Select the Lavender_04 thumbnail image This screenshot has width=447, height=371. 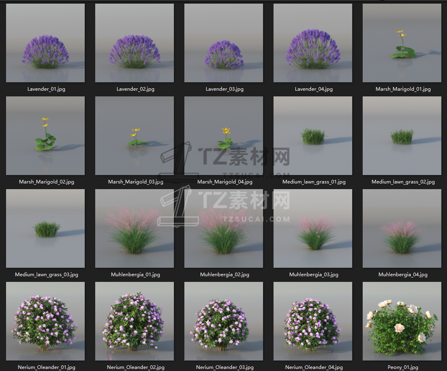tap(313, 43)
